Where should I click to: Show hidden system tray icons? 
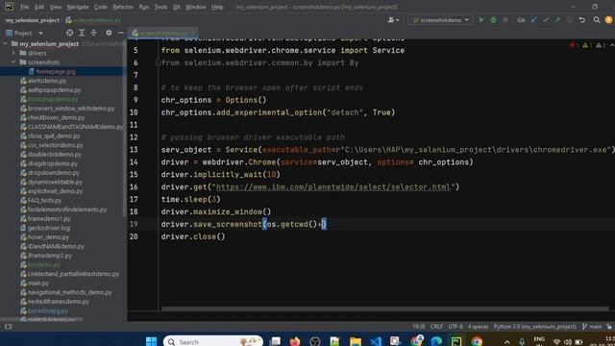tap(506, 342)
